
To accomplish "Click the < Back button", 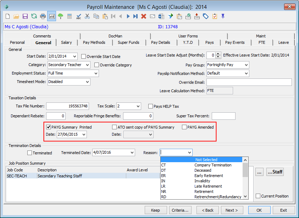I will pyautogui.click(x=207, y=210).
